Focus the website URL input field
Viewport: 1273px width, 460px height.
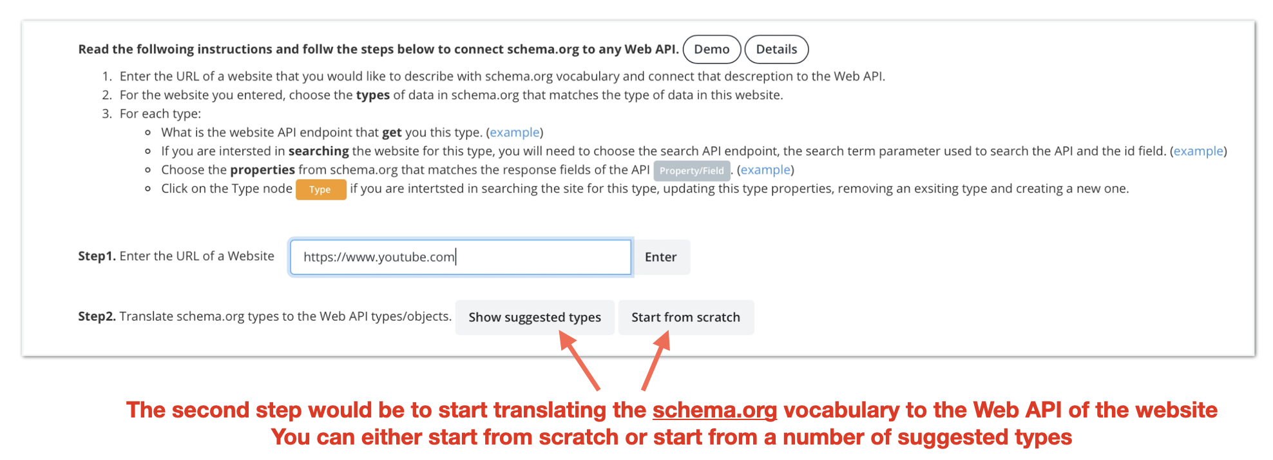point(460,257)
